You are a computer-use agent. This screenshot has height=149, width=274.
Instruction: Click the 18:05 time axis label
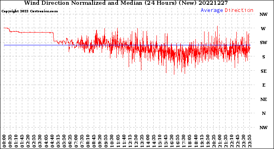[x=190, y=141]
